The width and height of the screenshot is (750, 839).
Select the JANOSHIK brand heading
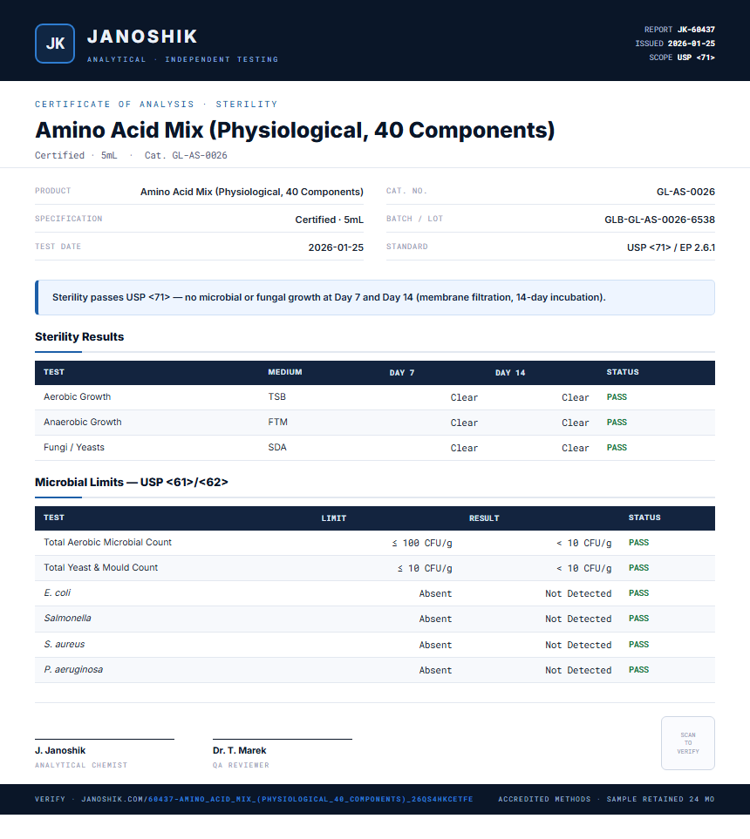[142, 37]
